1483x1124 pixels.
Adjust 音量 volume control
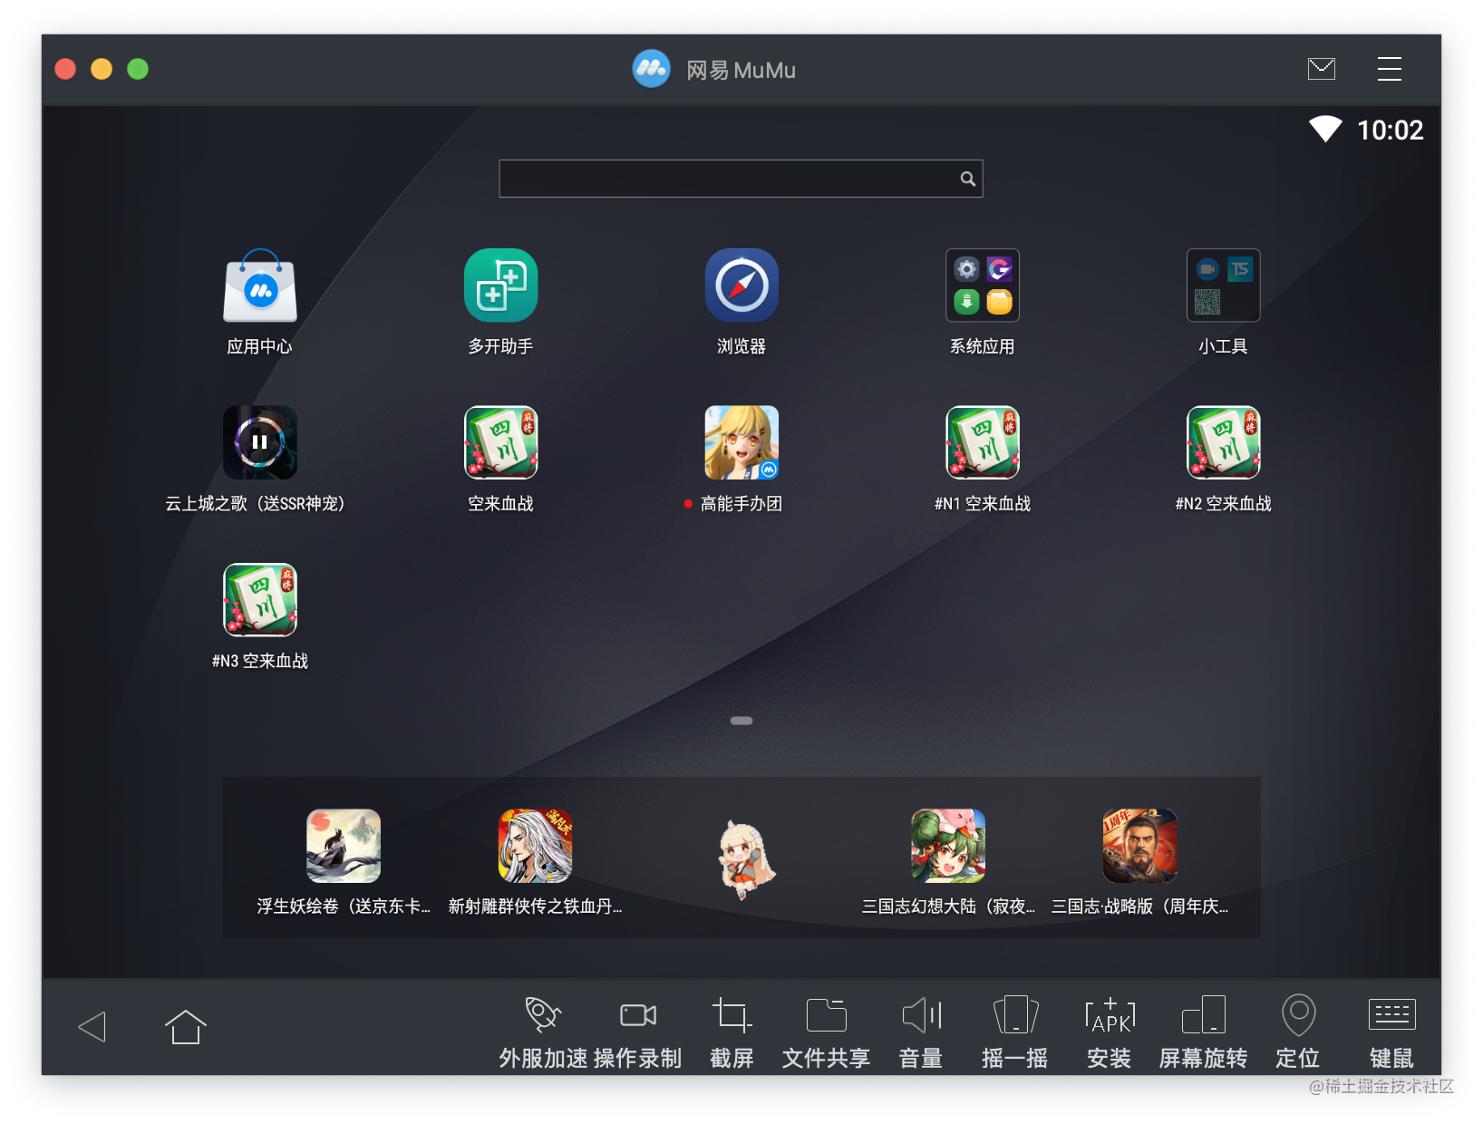click(x=921, y=1032)
